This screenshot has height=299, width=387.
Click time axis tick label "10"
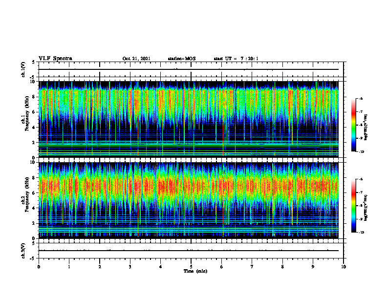(344, 267)
